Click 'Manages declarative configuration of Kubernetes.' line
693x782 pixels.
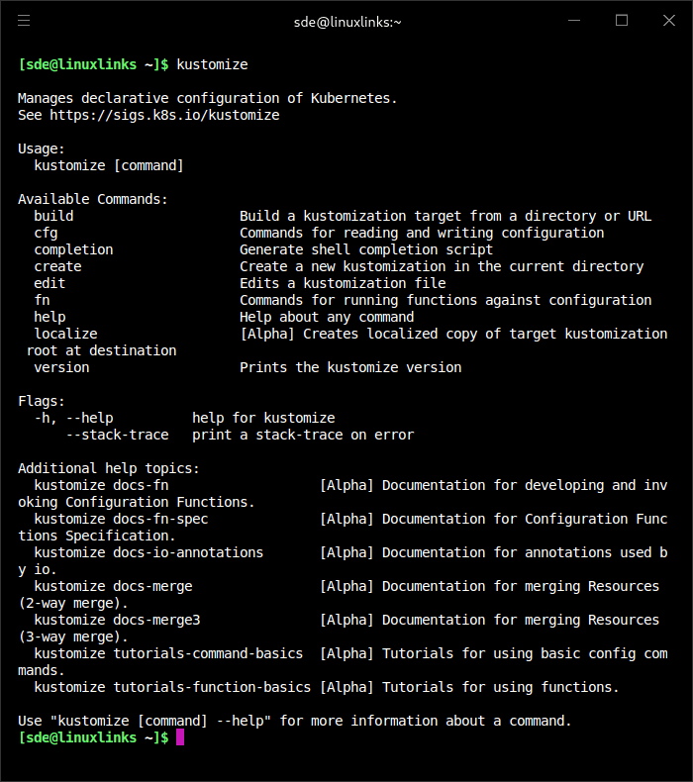coord(208,98)
